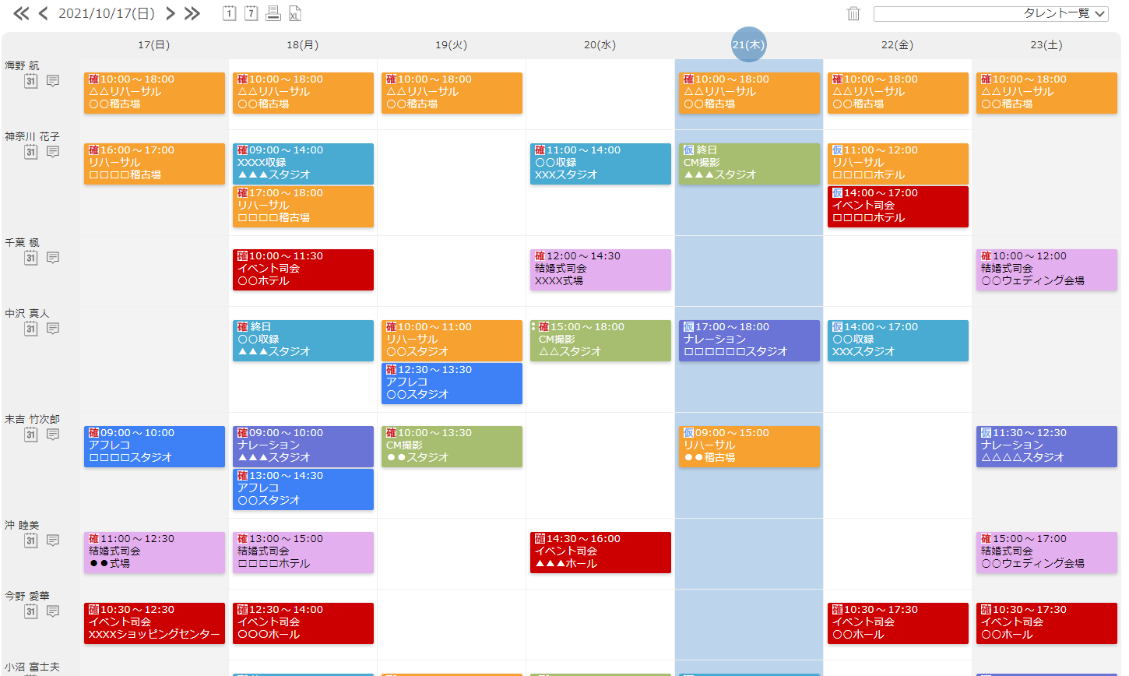The image size is (1129, 676).
Task: Open the 12:30～13:30 アフレコ event
Action: (452, 383)
